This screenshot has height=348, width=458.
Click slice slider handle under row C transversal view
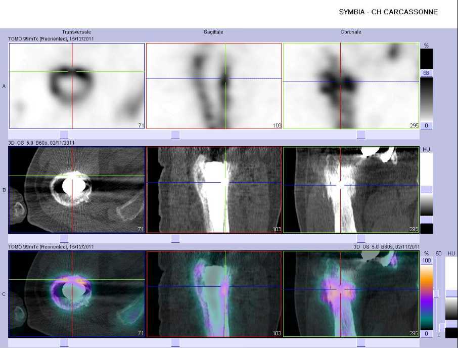[64, 343]
